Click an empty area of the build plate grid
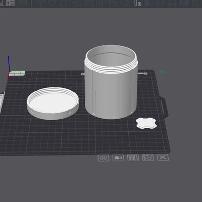This screenshot has width=202, height=202. pos(84,138)
